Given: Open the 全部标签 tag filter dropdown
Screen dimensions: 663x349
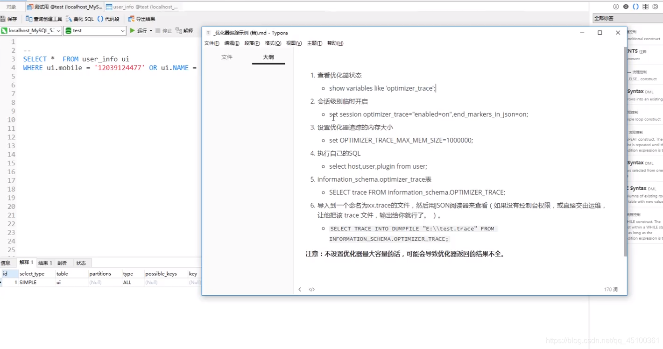Looking at the screenshot, I should pos(628,18).
